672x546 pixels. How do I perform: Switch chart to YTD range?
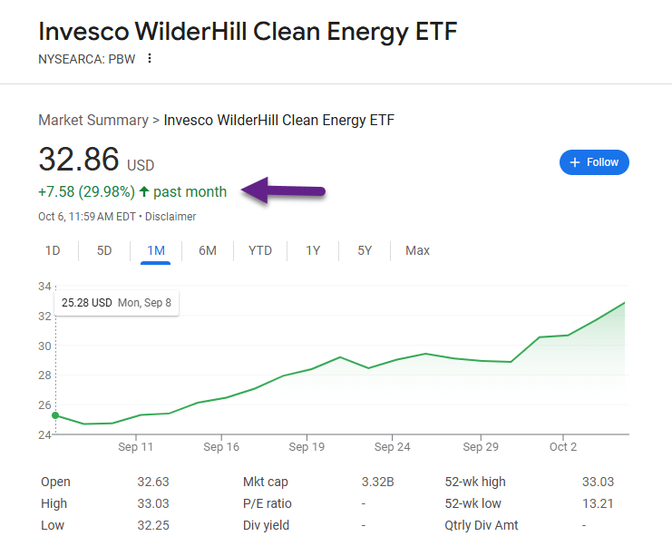(260, 250)
